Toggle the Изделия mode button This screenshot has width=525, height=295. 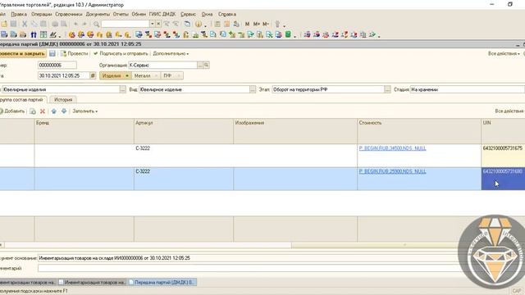(x=115, y=76)
